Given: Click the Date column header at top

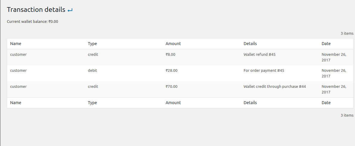Looking at the screenshot, I should (x=326, y=44).
